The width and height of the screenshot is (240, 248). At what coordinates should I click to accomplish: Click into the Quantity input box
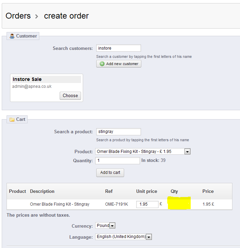click(117, 161)
